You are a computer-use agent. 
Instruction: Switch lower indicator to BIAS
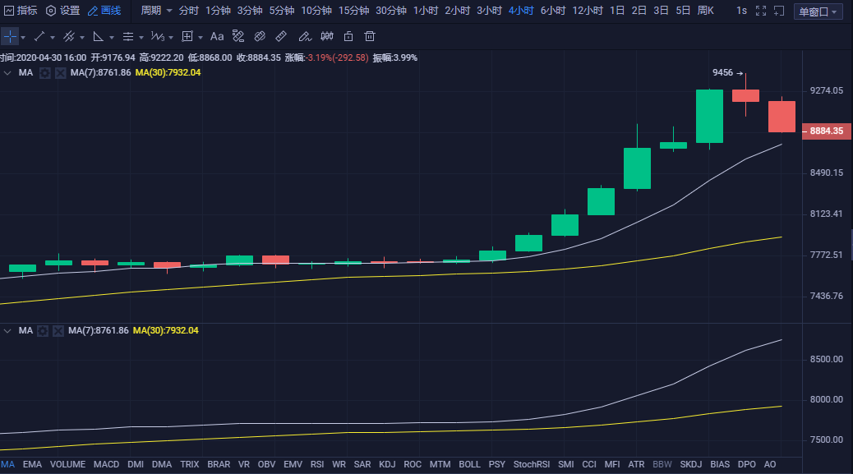(x=720, y=464)
